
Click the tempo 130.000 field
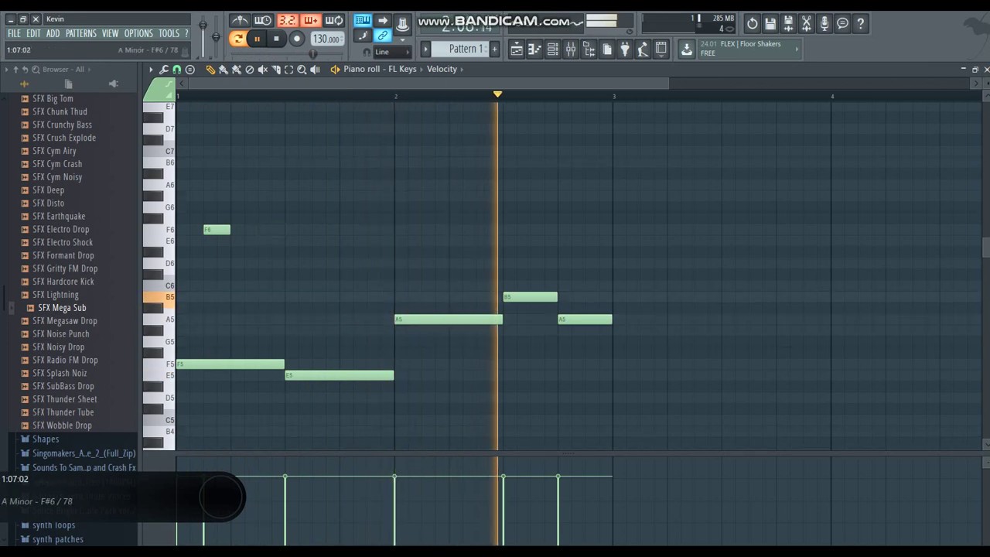point(328,39)
